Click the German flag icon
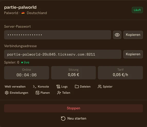 tap(23, 13)
